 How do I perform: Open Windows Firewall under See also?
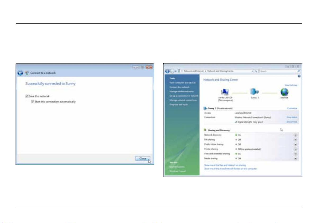pyautogui.click(x=178, y=171)
